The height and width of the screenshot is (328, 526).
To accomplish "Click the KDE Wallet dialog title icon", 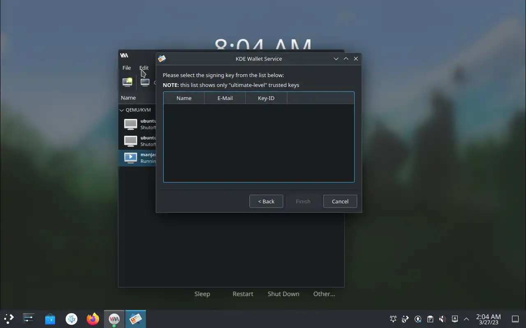I will 162,59.
